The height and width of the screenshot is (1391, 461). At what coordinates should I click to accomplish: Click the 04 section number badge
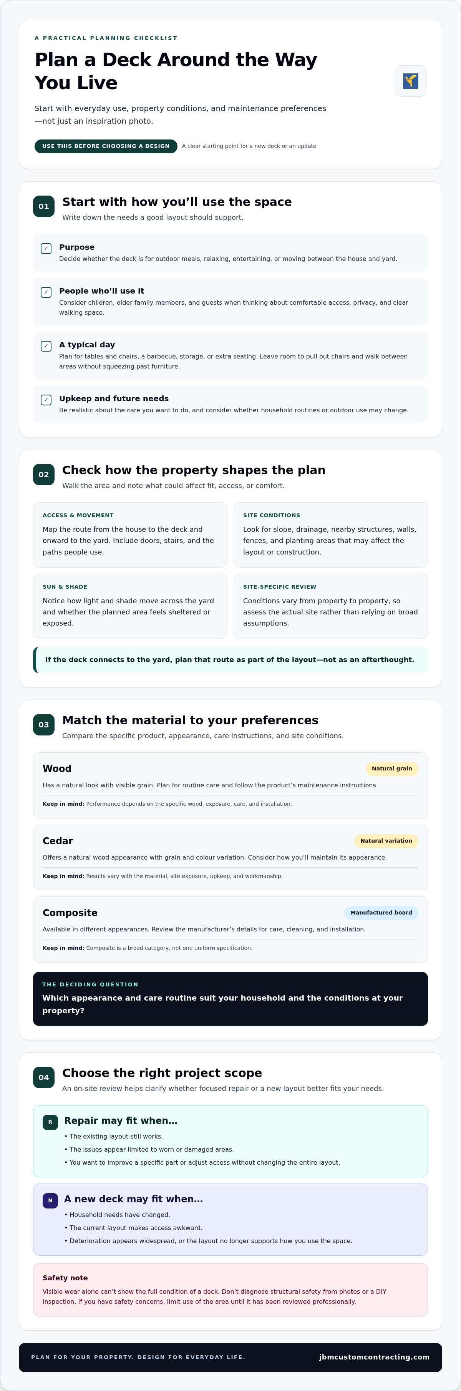click(44, 1077)
